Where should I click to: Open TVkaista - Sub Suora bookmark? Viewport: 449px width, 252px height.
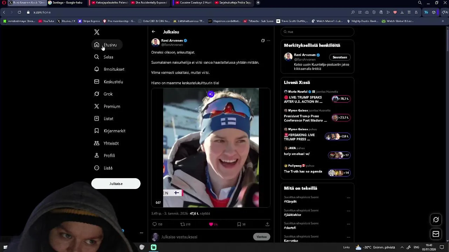tap(258, 21)
